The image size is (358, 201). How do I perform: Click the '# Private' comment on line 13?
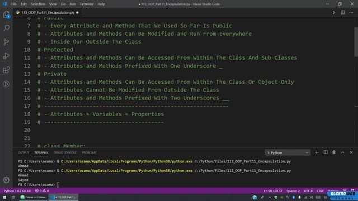52,74
